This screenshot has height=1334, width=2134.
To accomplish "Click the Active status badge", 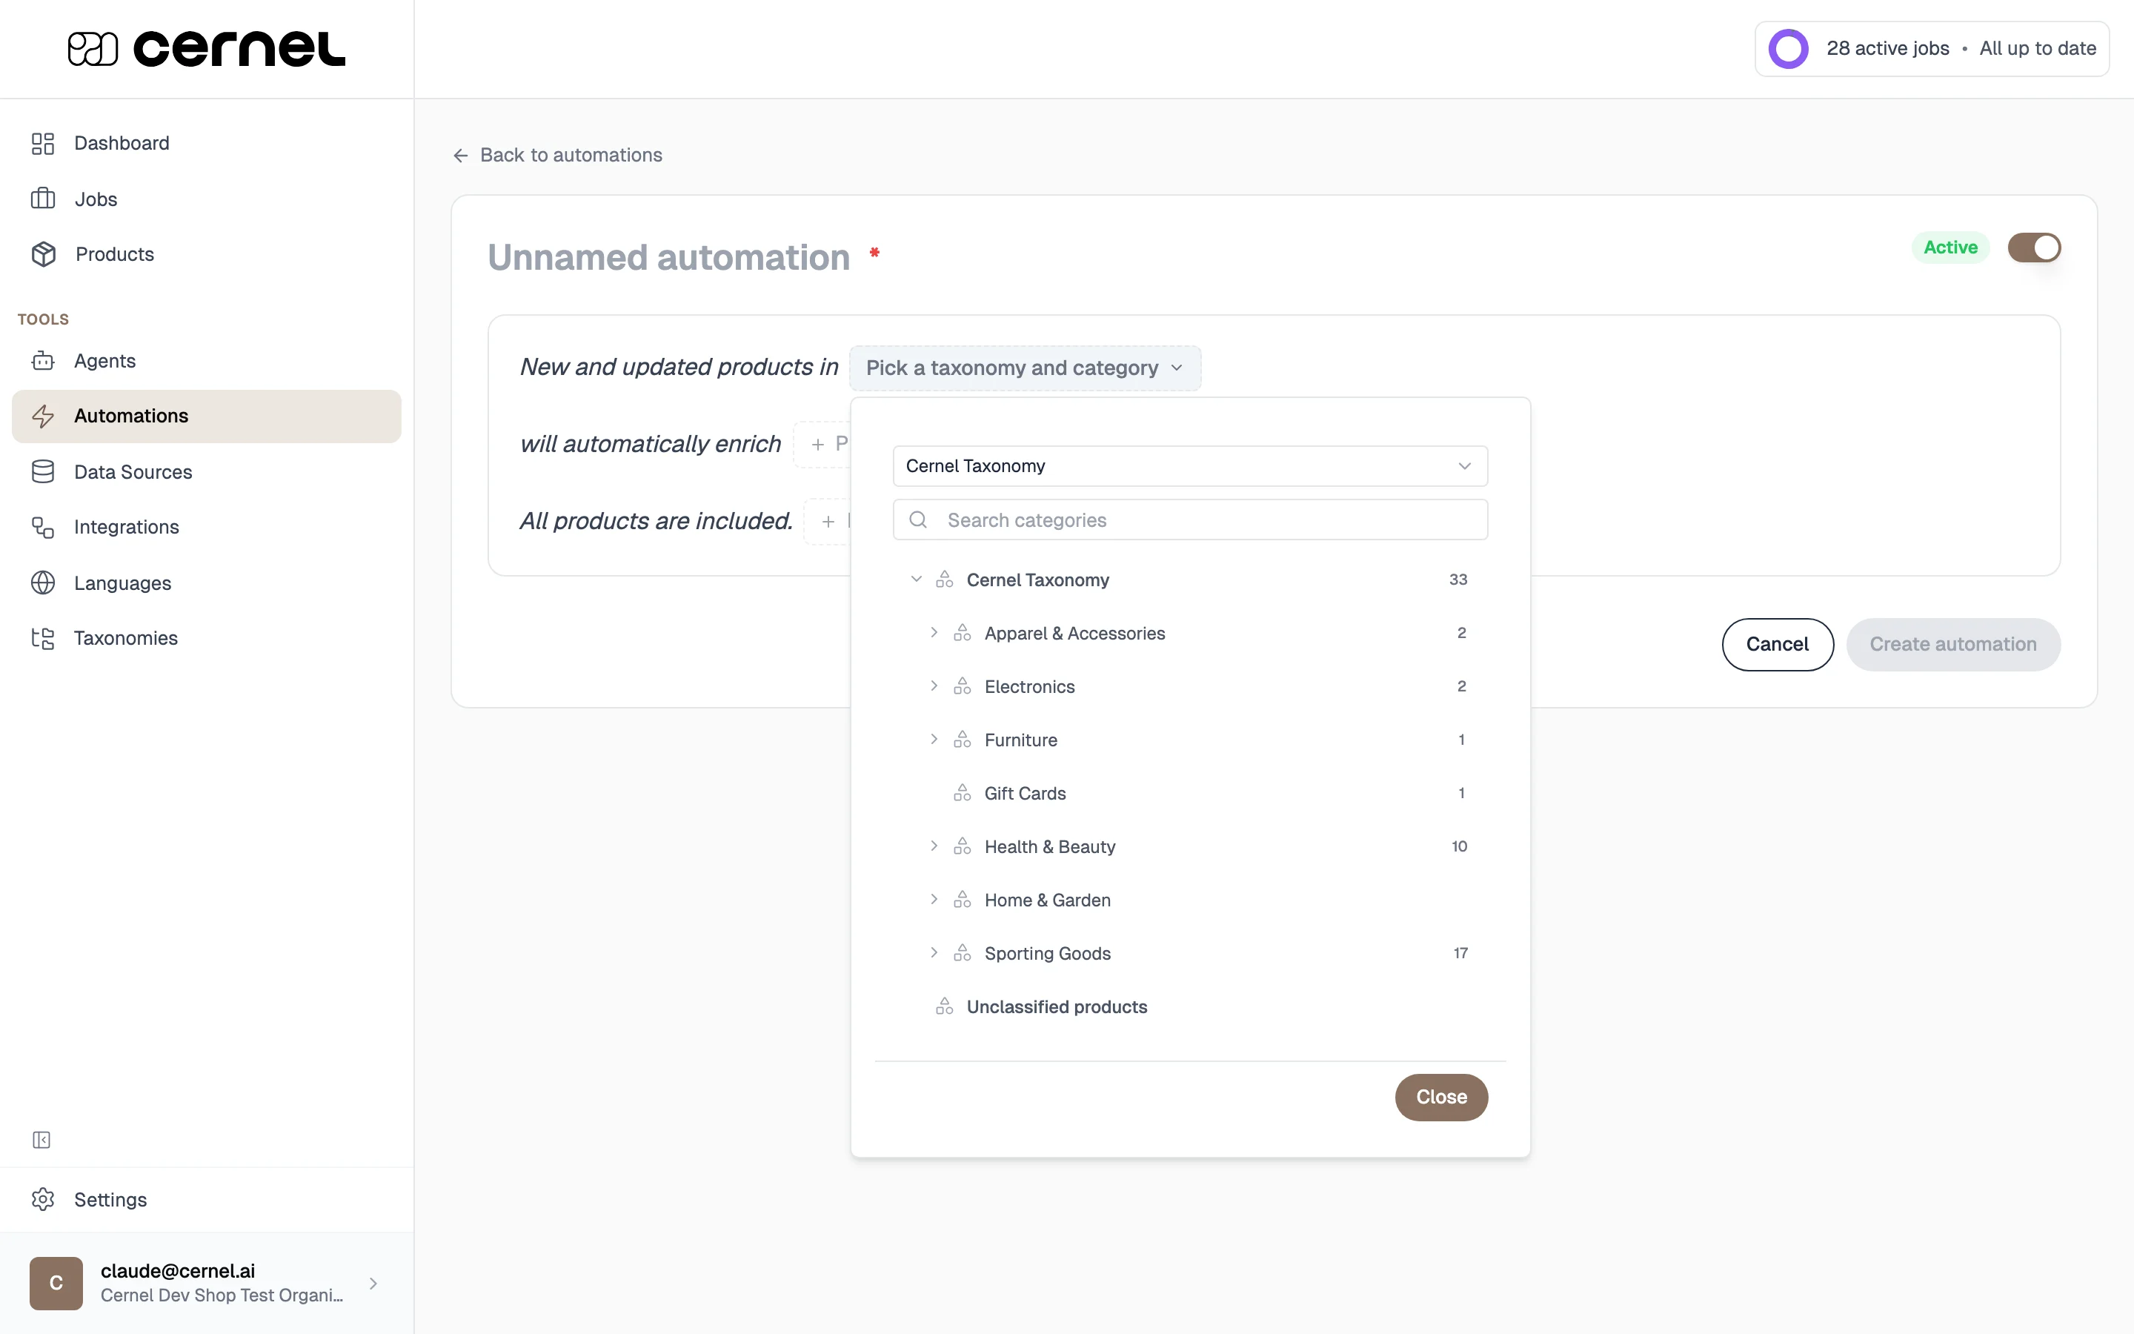I will [x=1949, y=248].
